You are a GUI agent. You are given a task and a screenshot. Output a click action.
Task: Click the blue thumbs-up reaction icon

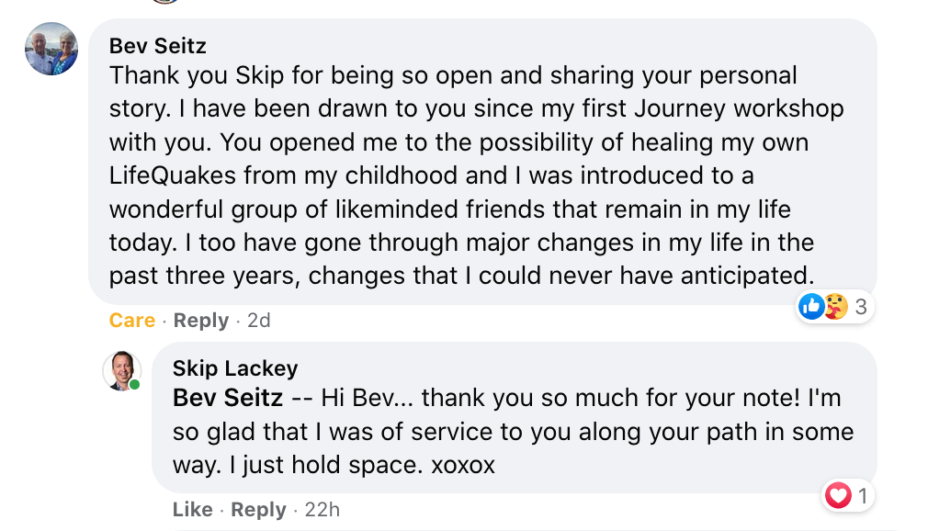click(x=811, y=306)
